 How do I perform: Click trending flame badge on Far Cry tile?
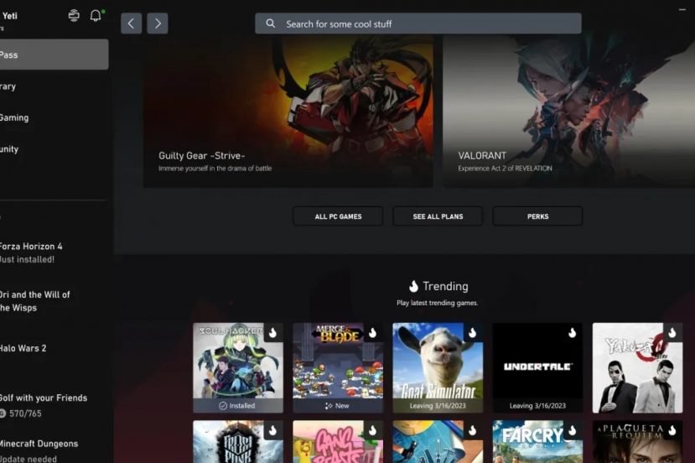tap(573, 430)
